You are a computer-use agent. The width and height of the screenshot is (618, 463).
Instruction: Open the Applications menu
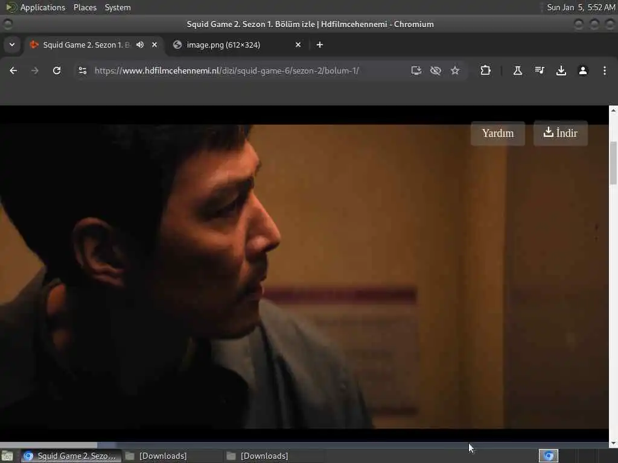point(43,7)
